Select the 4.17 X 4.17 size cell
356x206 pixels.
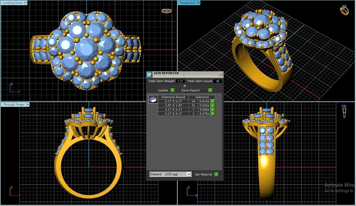pyautogui.click(x=173, y=114)
